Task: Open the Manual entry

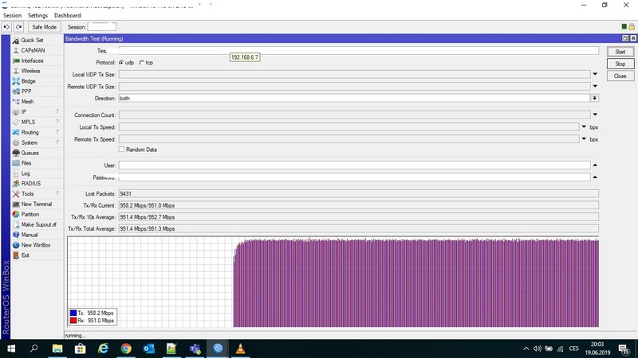Action: 30,235
